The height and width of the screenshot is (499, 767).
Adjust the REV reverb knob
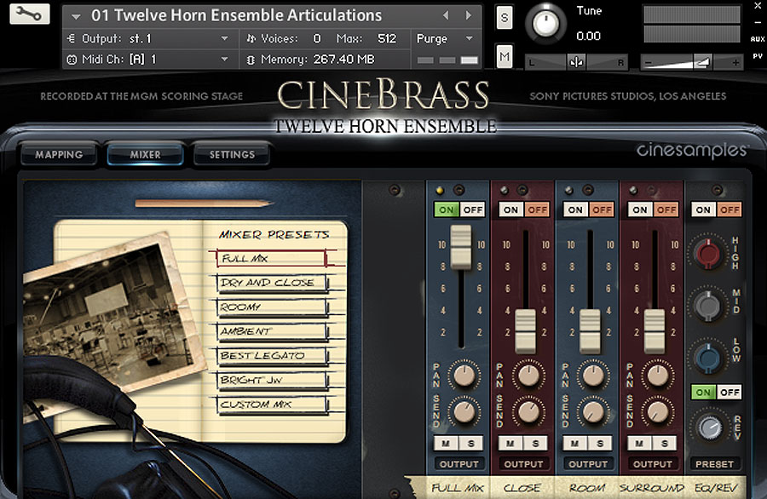(x=709, y=427)
